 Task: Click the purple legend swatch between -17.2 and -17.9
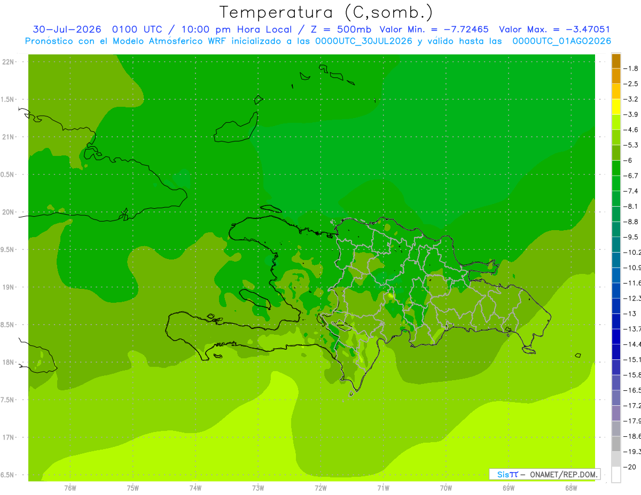[x=616, y=413]
